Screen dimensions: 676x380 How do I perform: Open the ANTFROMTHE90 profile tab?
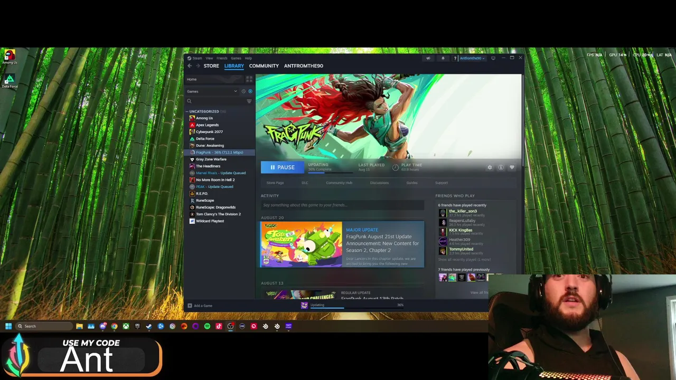coord(304,66)
